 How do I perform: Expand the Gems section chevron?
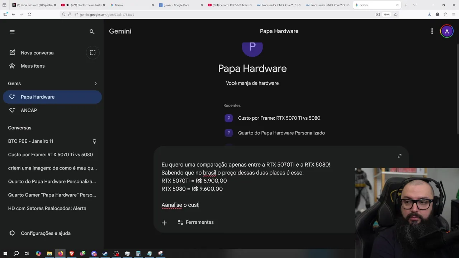coord(95,83)
